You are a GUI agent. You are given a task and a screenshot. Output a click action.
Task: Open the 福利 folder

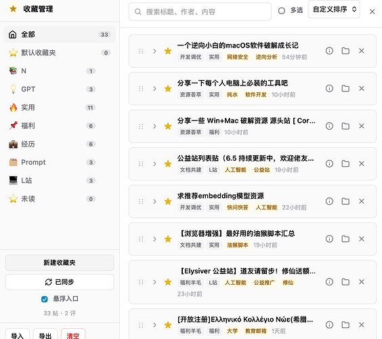coord(60,126)
